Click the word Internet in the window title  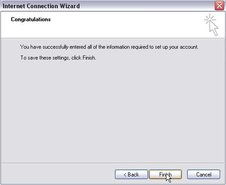14,6
